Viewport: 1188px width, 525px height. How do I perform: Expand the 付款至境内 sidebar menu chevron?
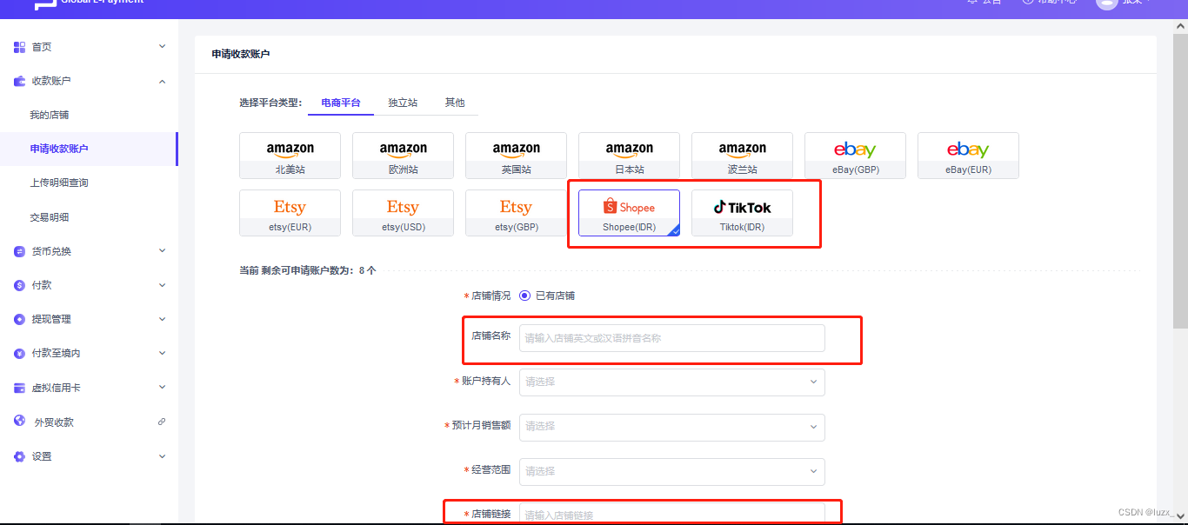click(x=162, y=353)
